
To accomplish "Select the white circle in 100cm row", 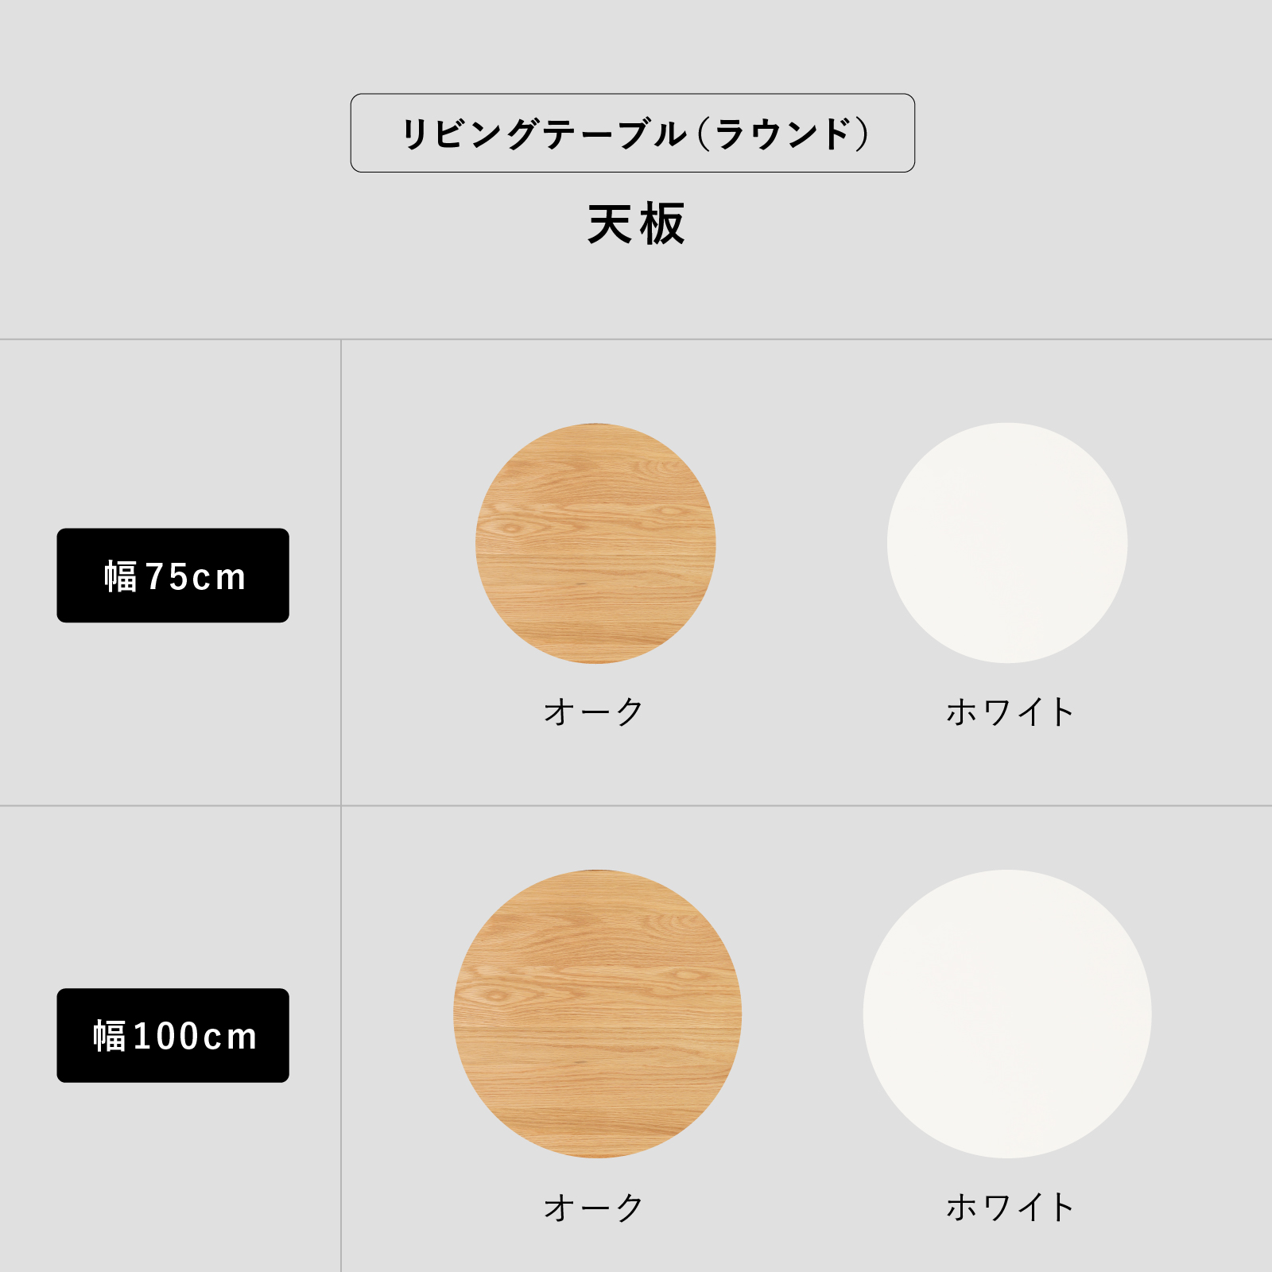I will pyautogui.click(x=1007, y=1014).
